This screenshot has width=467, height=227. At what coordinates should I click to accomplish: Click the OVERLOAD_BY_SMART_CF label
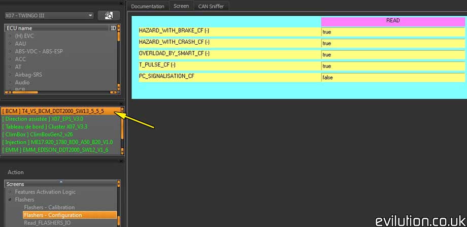tap(174, 53)
